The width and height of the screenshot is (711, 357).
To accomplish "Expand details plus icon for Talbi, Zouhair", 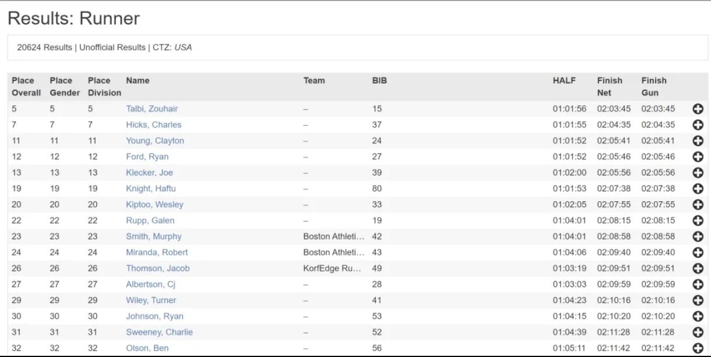I will coord(698,109).
